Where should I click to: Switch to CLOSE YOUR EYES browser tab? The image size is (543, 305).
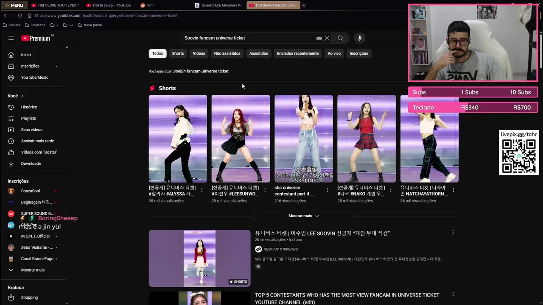click(55, 5)
